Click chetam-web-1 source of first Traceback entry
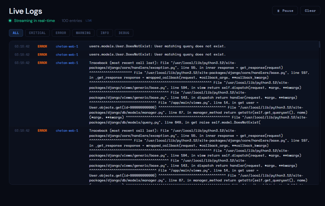Screen dimensions: 325x206 click(x=67, y=63)
